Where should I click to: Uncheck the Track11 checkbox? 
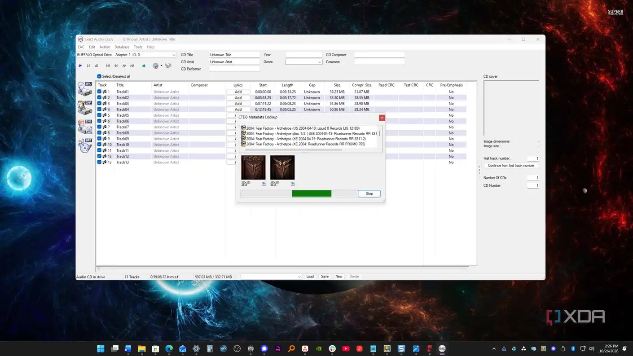pos(99,150)
